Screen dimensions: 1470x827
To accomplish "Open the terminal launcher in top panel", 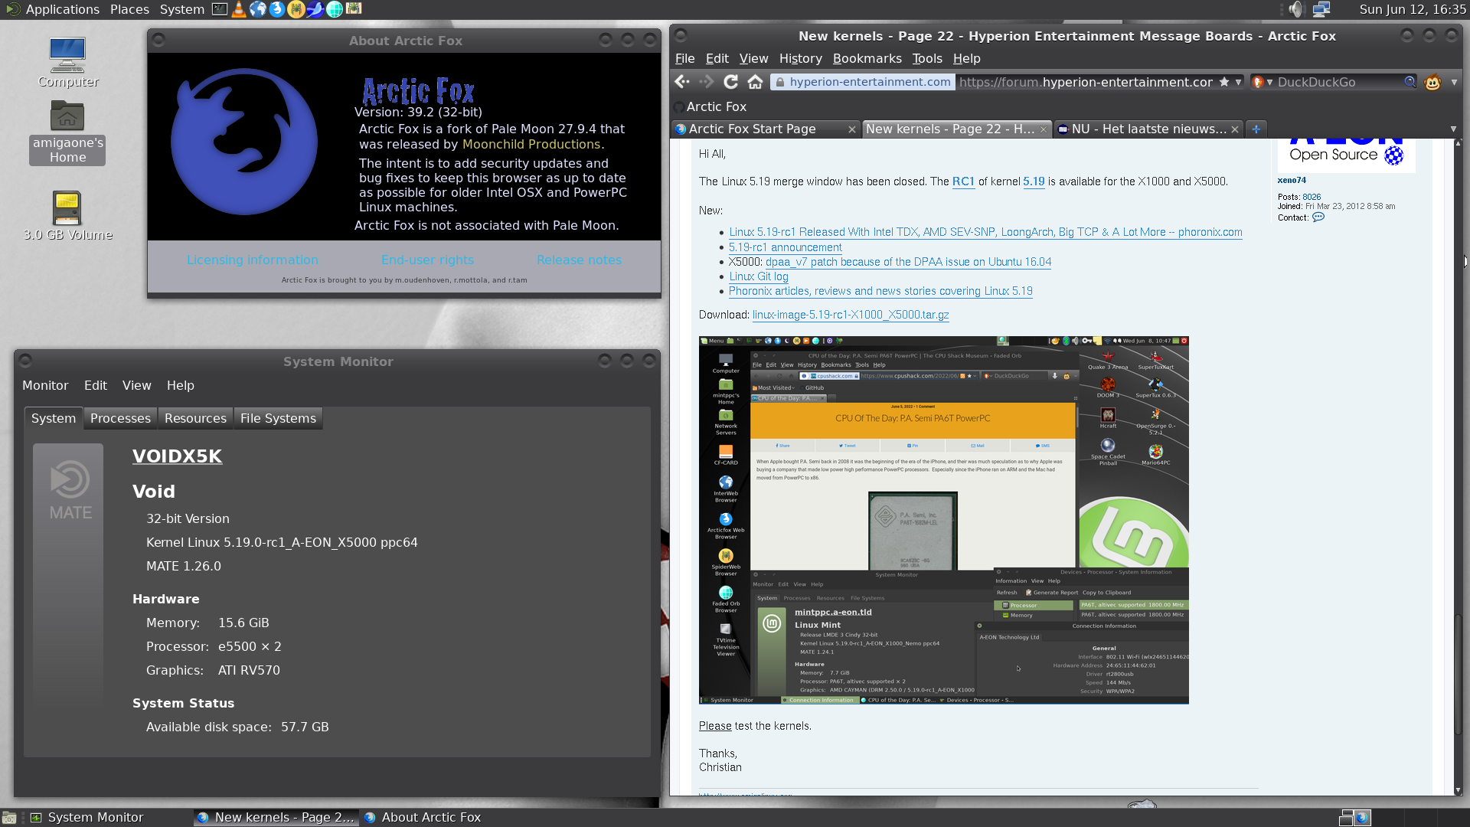I will [220, 9].
